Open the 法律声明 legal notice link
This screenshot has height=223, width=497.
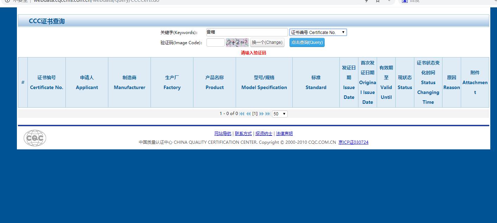[284, 134]
